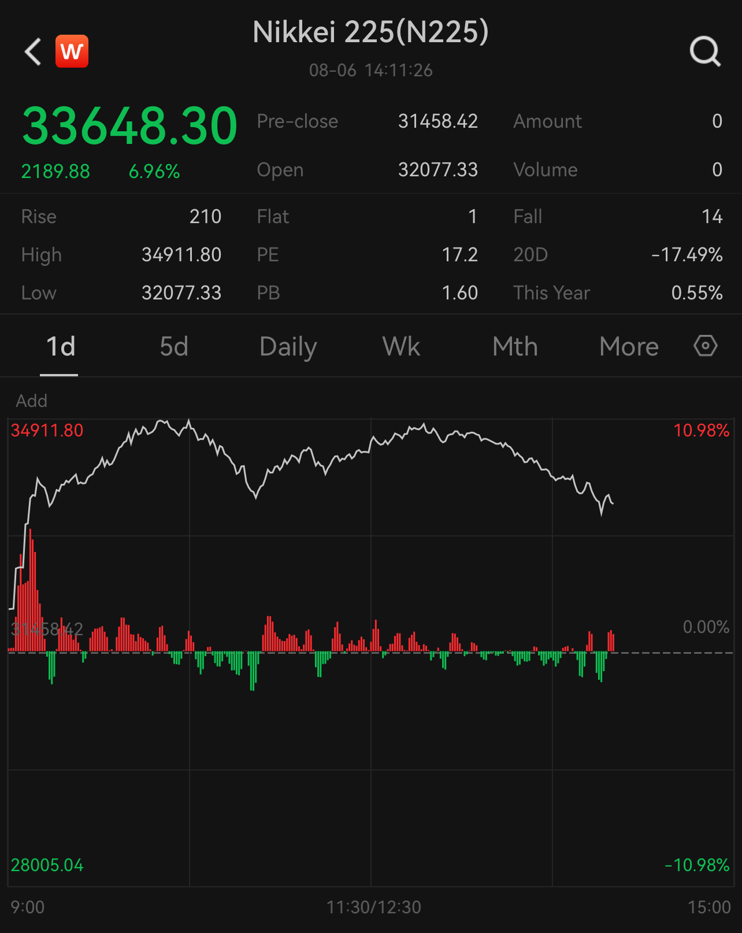The width and height of the screenshot is (742, 933).
Task: Tap the Pre-close value 31458.42
Action: tap(438, 121)
